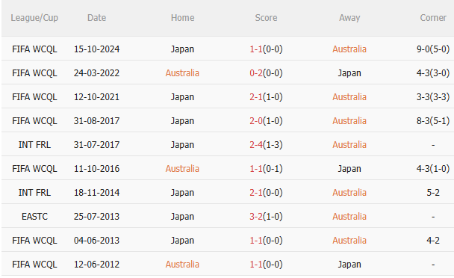Click the Date column header
The height and width of the screenshot is (278, 454).
[x=97, y=18]
